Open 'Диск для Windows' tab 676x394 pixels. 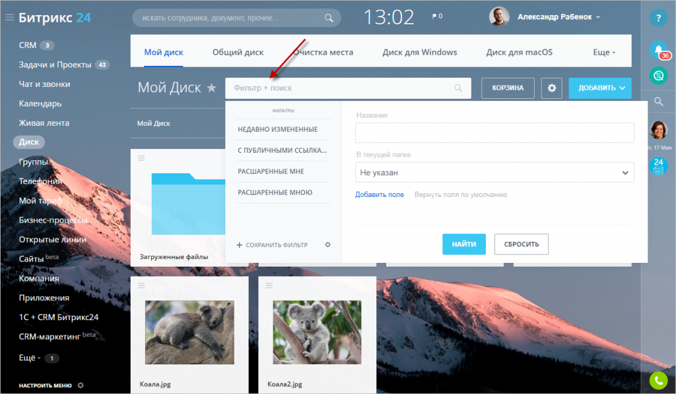[419, 52]
